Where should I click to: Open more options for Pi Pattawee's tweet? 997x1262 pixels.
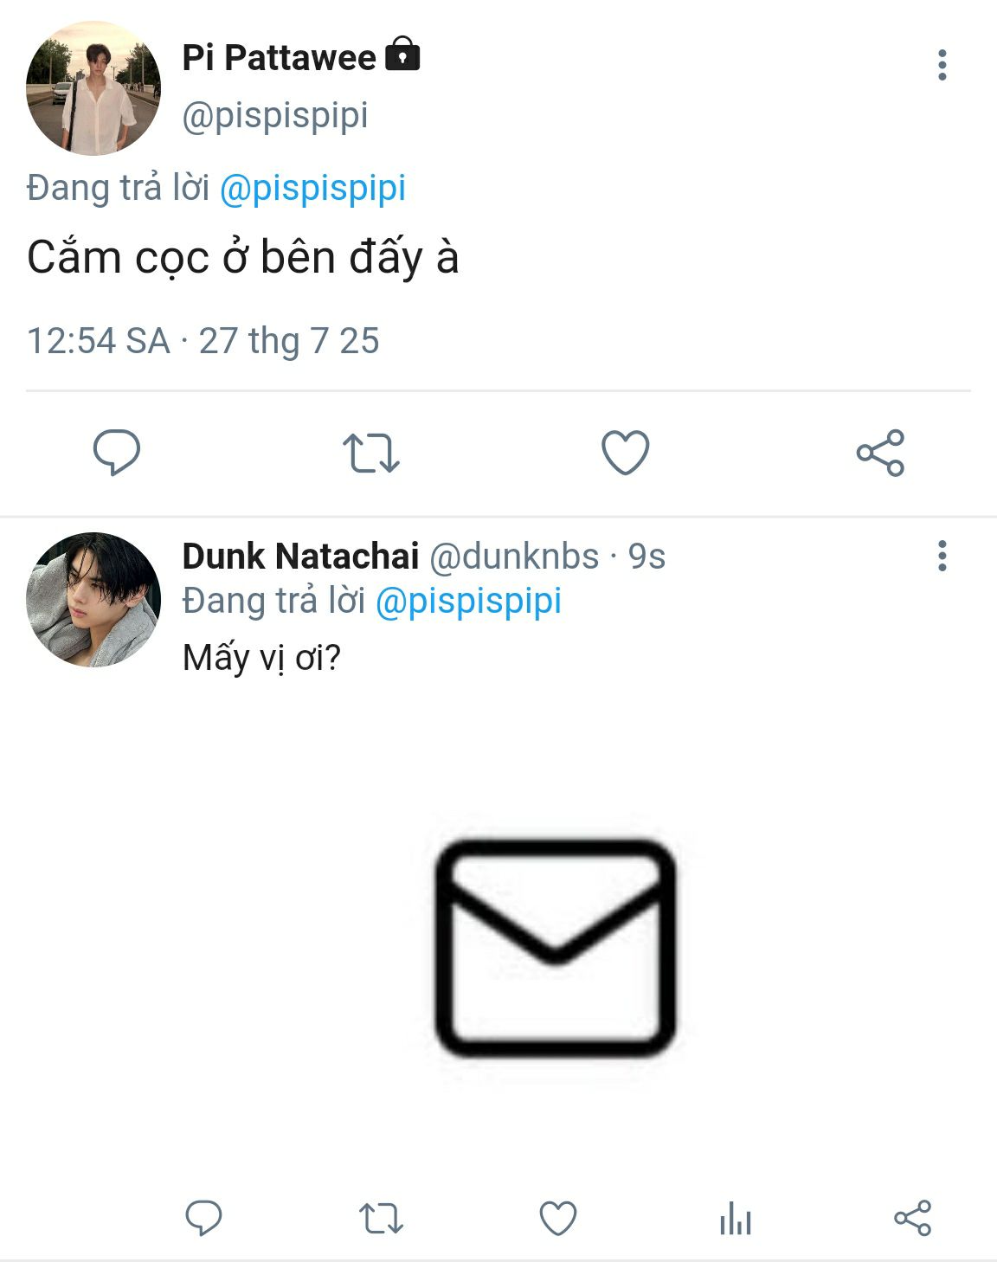point(942,65)
